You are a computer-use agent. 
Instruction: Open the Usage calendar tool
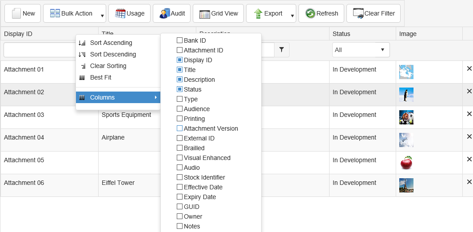(x=120, y=13)
